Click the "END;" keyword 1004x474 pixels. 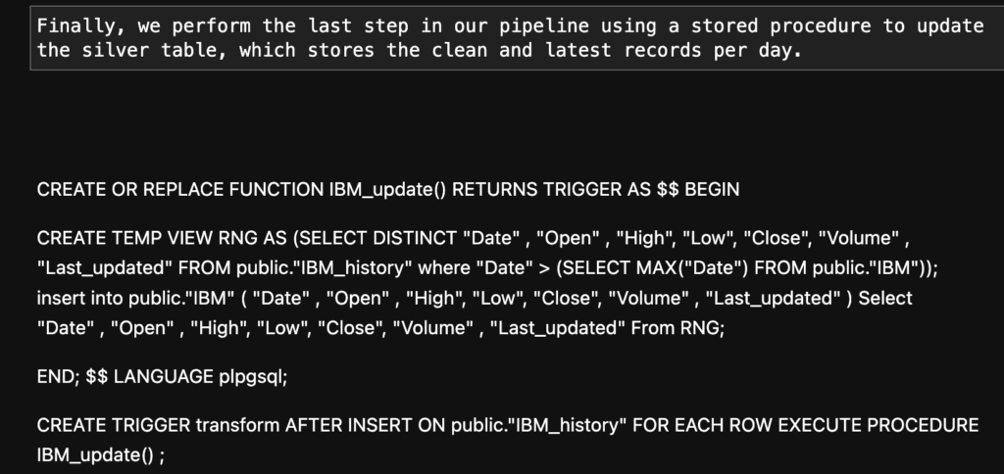(57, 377)
